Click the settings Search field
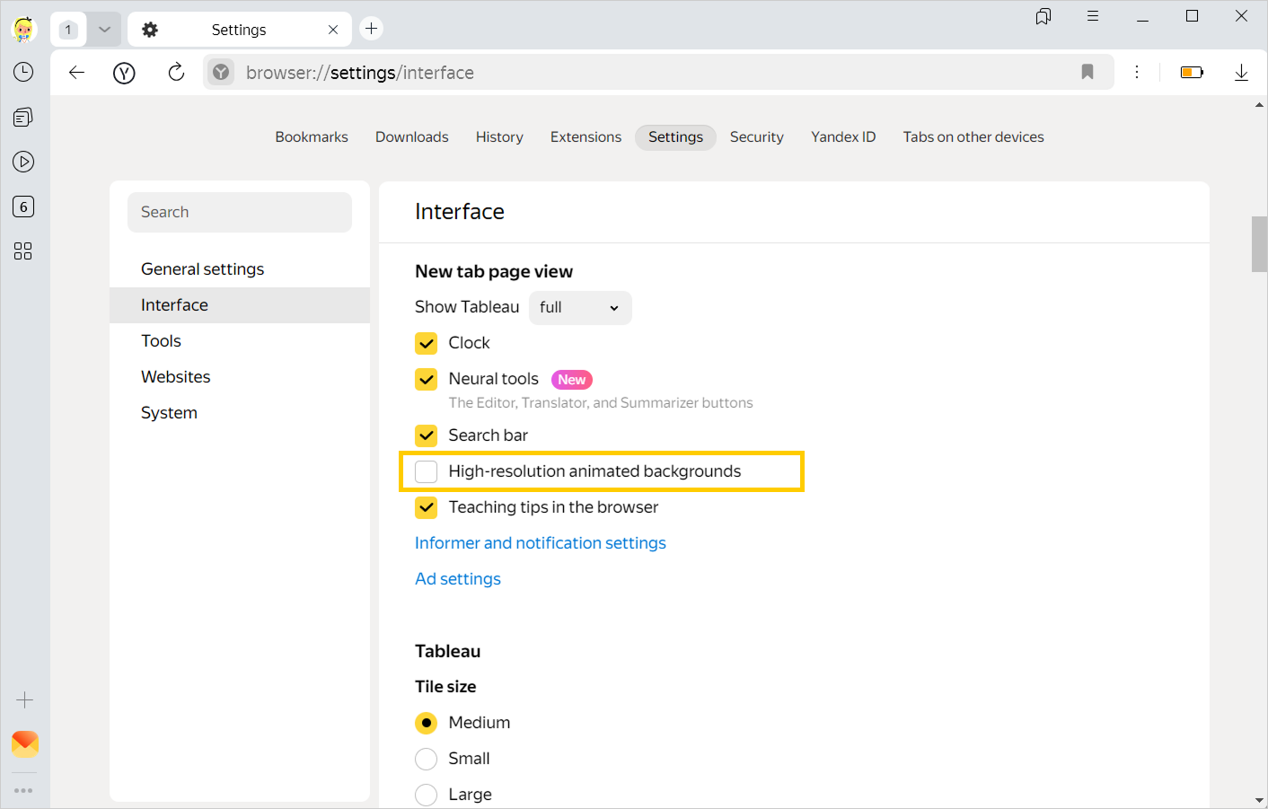 click(240, 213)
